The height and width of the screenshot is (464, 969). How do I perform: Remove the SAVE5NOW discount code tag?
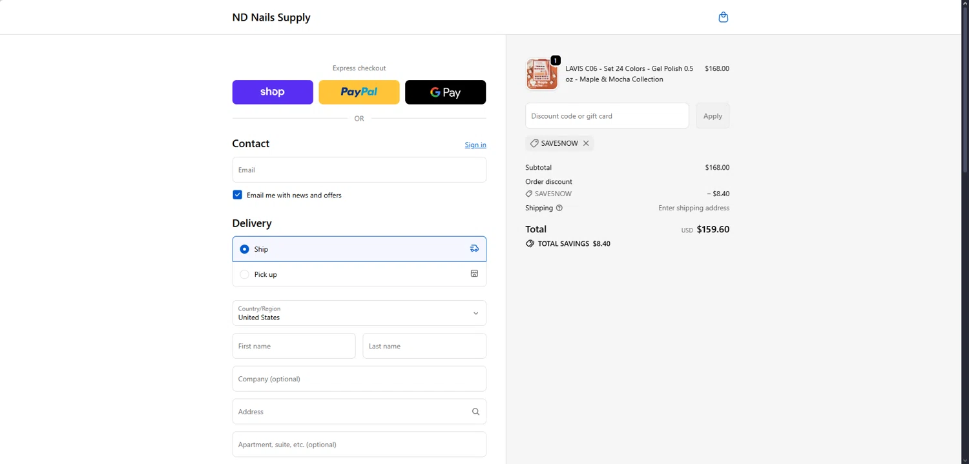coord(586,143)
